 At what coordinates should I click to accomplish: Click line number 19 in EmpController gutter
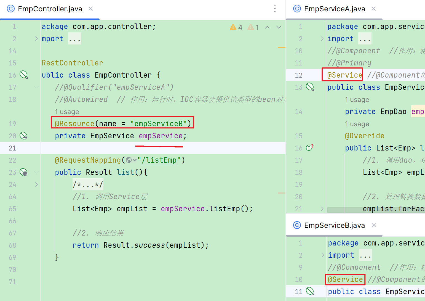tap(12, 124)
